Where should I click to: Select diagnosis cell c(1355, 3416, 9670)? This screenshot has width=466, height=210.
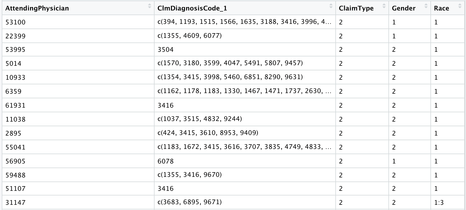(x=245, y=175)
